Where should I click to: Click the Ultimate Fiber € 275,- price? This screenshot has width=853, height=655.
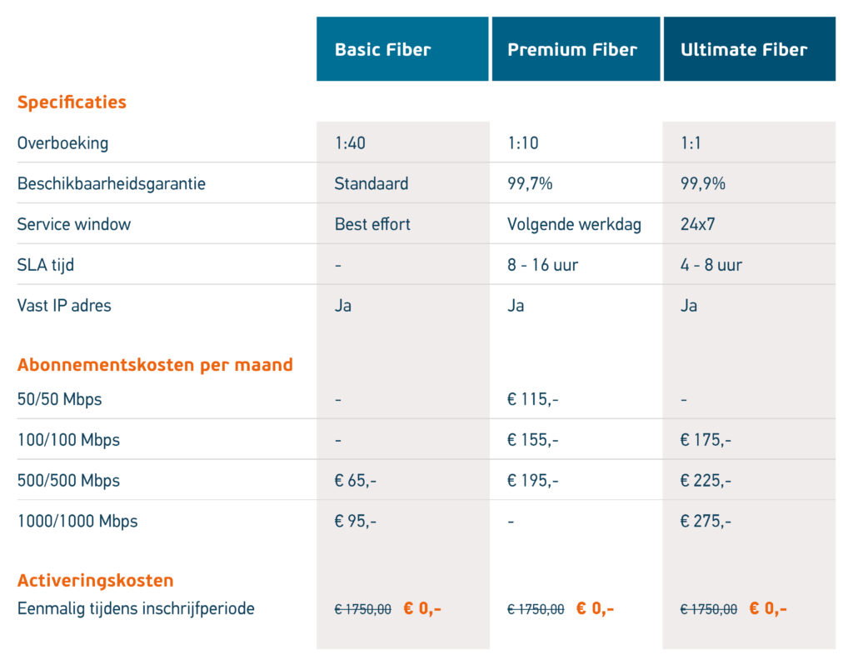(x=706, y=521)
